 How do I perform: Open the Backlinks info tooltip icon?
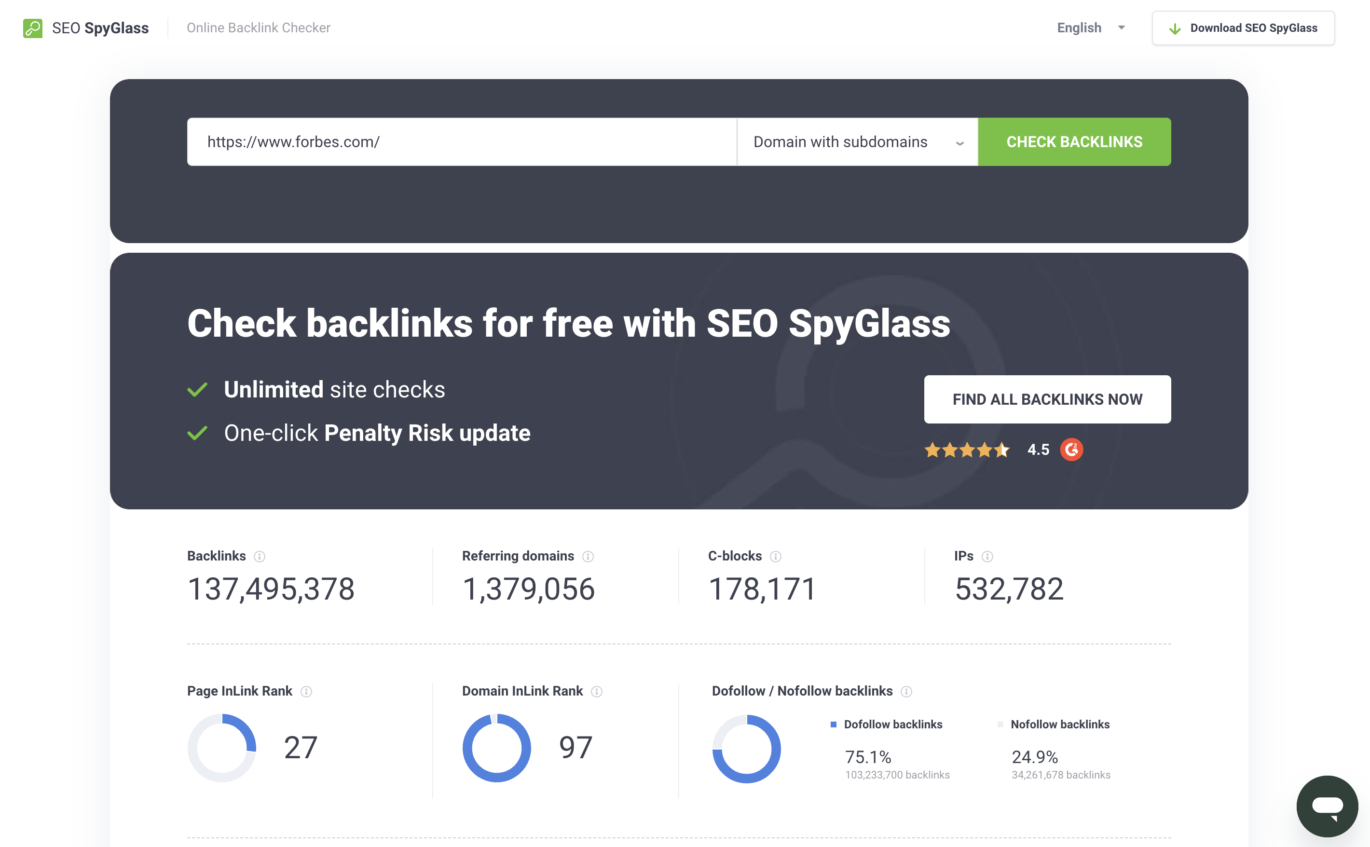point(260,556)
